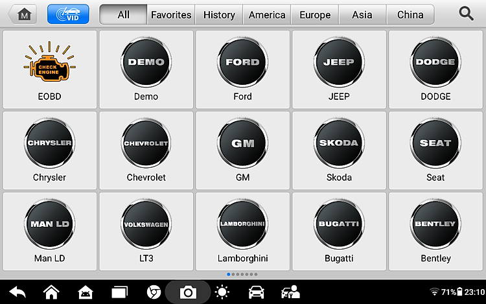Open the History tab
Screen dimensions: 486x304
click(x=219, y=14)
